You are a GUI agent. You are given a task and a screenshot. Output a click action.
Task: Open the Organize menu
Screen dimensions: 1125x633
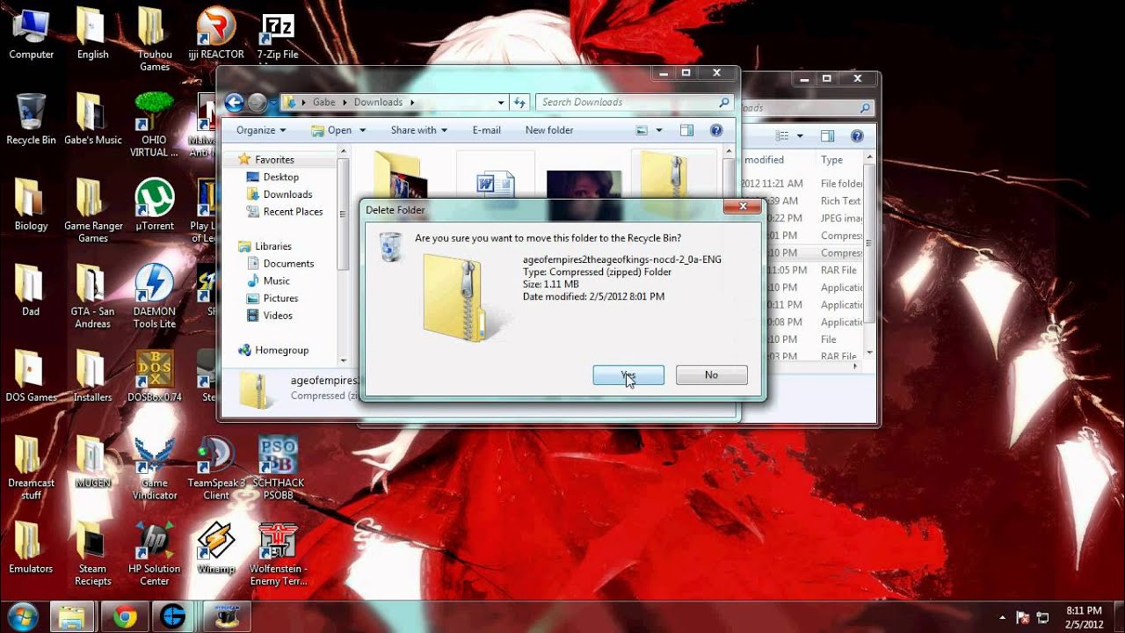tap(261, 130)
